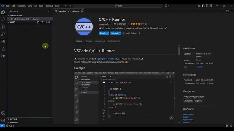Open the Testing flask view

tap(3, 49)
